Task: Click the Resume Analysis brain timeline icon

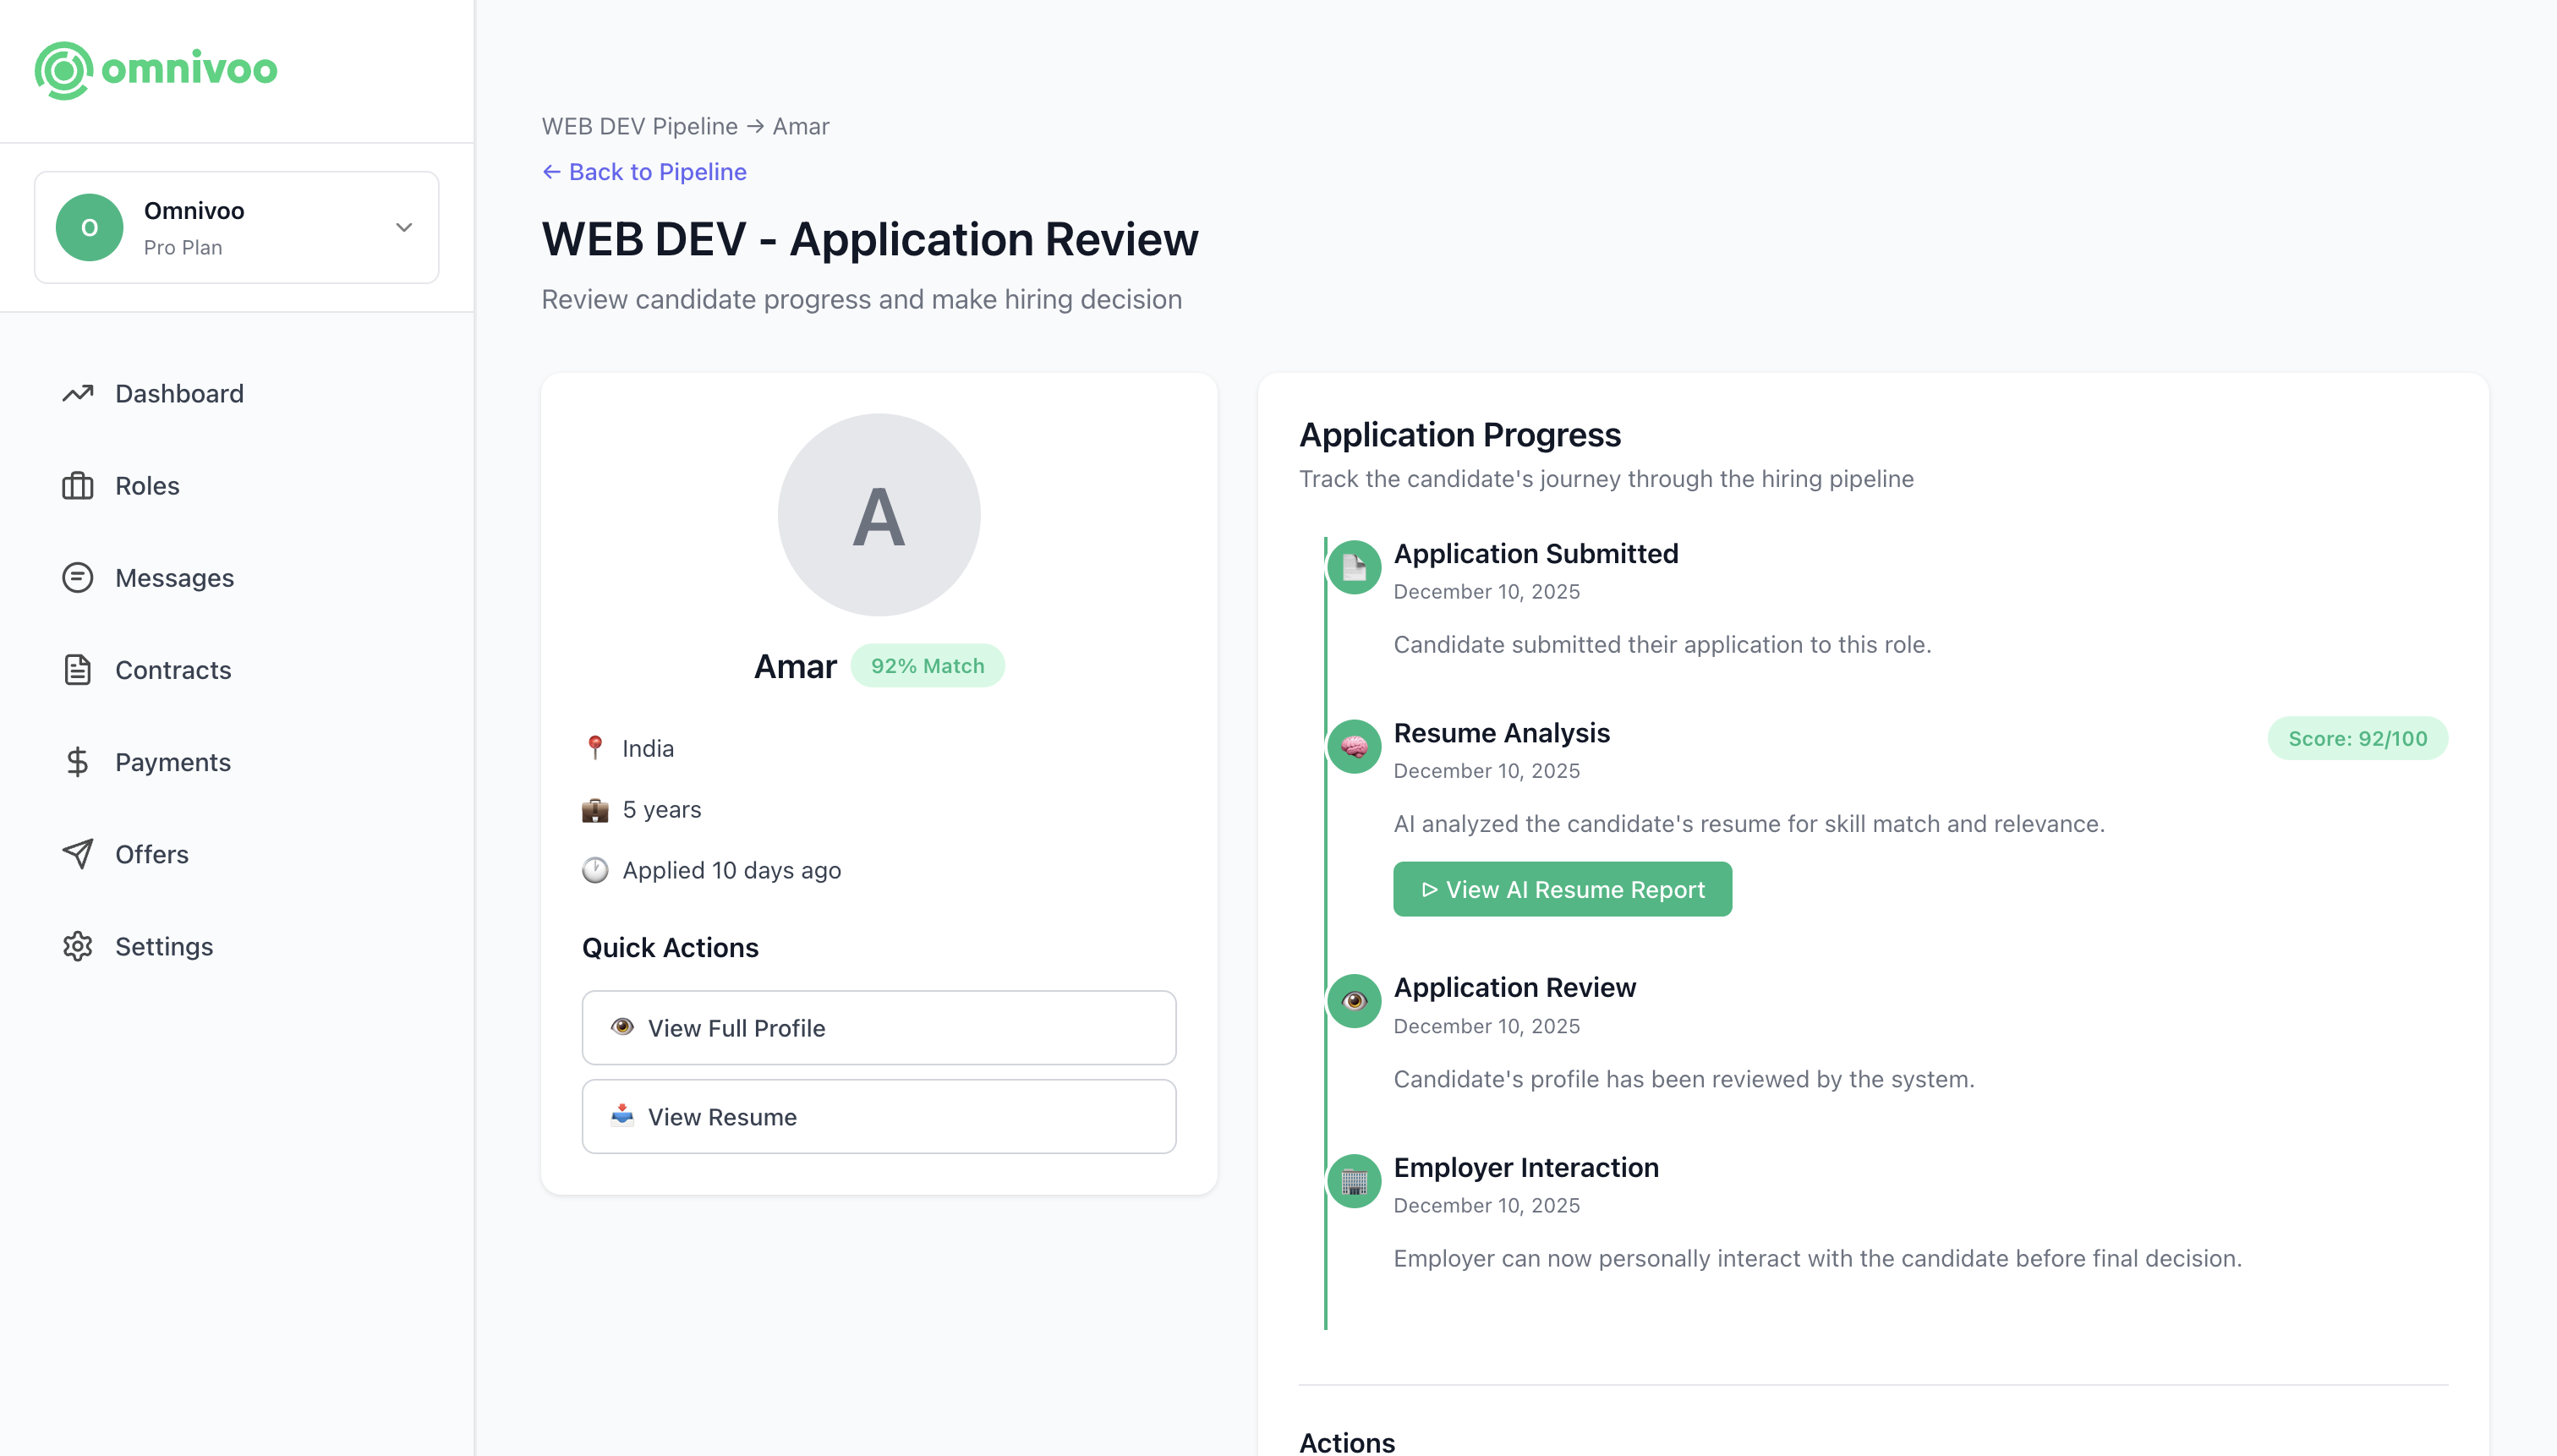Action: [1354, 746]
